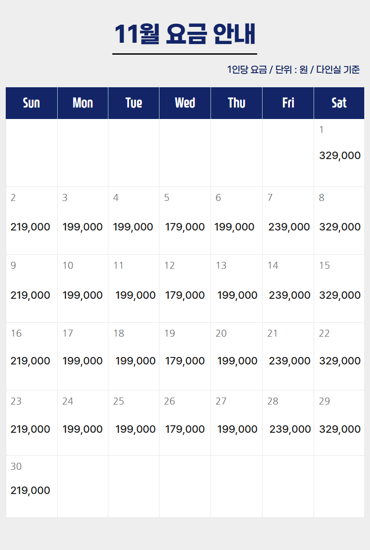Select date 14 on the calendar
This screenshot has width=370, height=550.
pos(273,265)
